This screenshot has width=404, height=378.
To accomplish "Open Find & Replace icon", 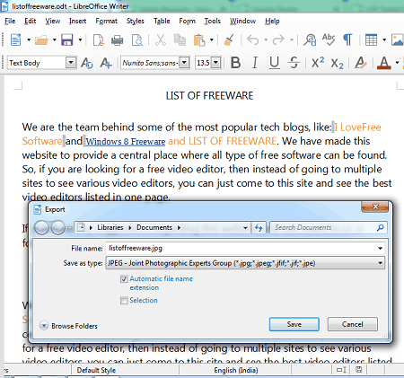I will click(310, 40).
